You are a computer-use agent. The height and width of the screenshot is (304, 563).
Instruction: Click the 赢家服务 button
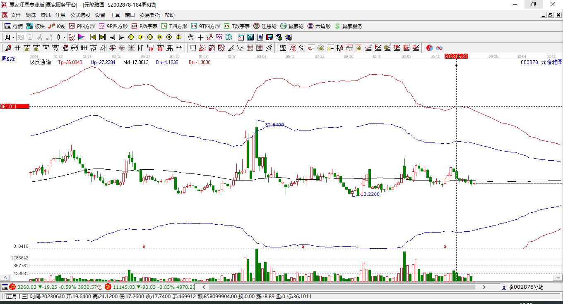[x=348, y=26]
